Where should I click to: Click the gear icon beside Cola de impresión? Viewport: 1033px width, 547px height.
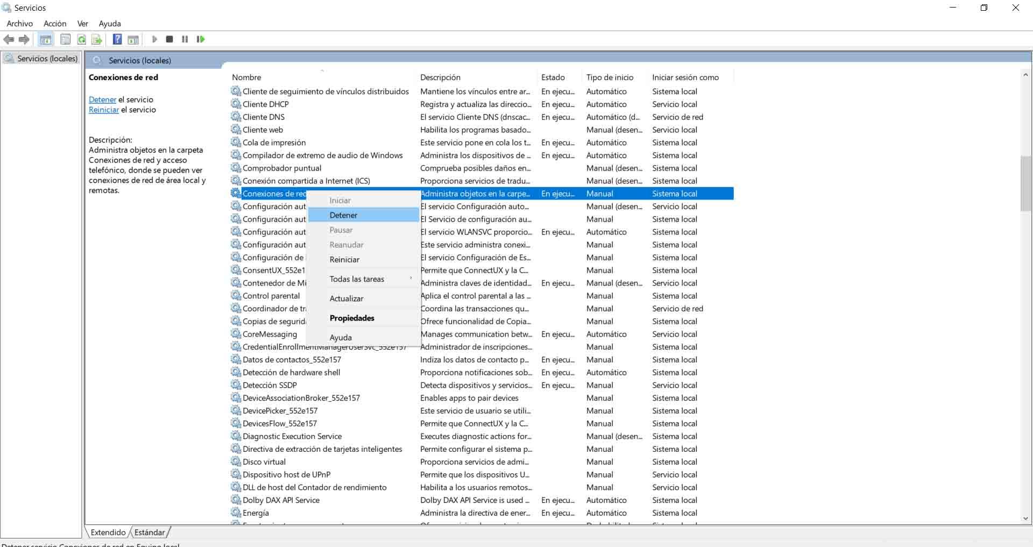(236, 142)
